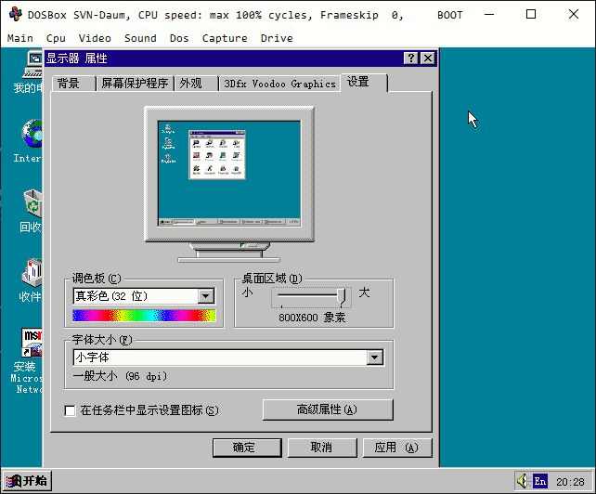Open the Capture menu
The width and height of the screenshot is (596, 494).
(225, 38)
